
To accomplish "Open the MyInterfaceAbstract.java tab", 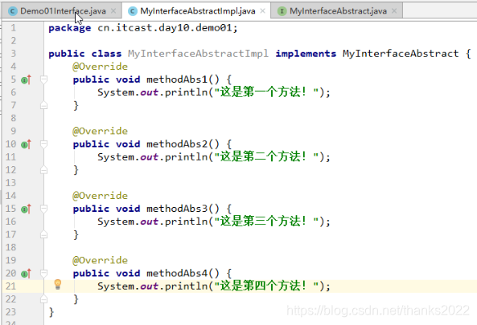I will [338, 11].
